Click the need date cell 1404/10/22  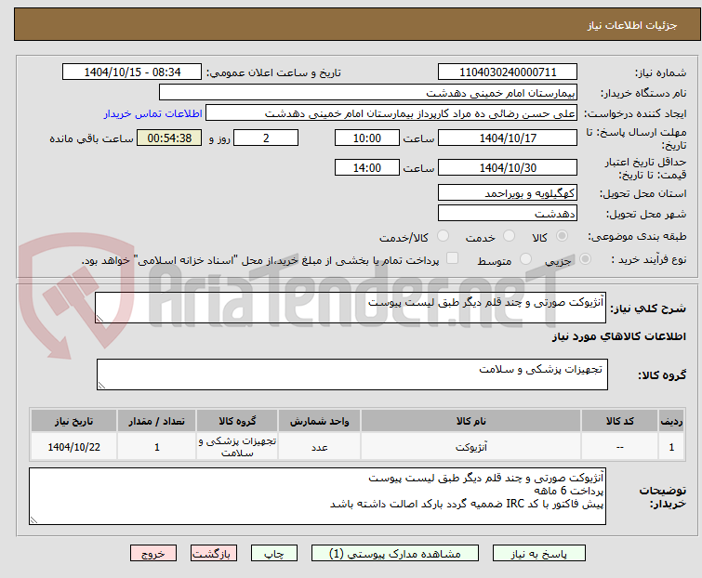(73, 447)
